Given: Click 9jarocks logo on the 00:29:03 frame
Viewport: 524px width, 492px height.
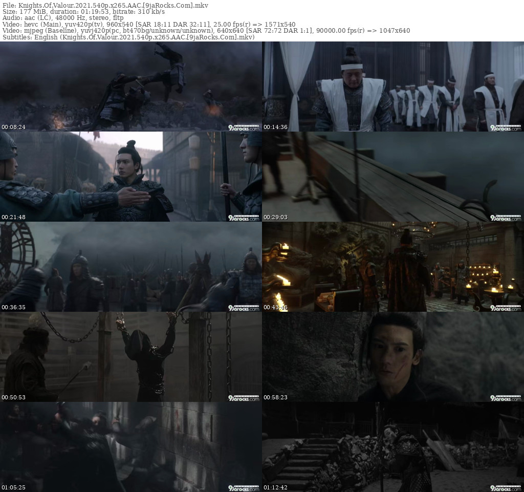Looking at the screenshot, I should [506, 217].
